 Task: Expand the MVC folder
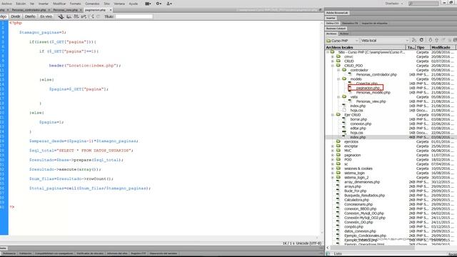point(333,151)
